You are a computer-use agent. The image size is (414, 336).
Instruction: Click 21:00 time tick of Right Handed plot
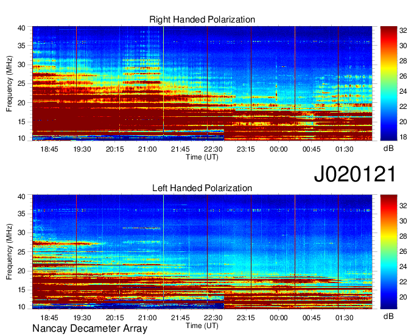pyautogui.click(x=147, y=149)
